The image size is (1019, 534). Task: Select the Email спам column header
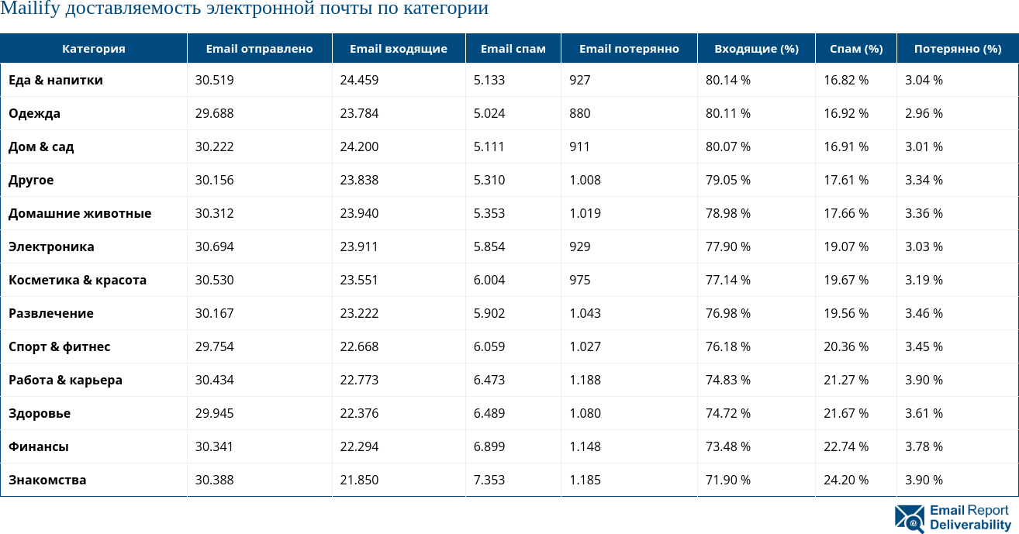tap(513, 49)
